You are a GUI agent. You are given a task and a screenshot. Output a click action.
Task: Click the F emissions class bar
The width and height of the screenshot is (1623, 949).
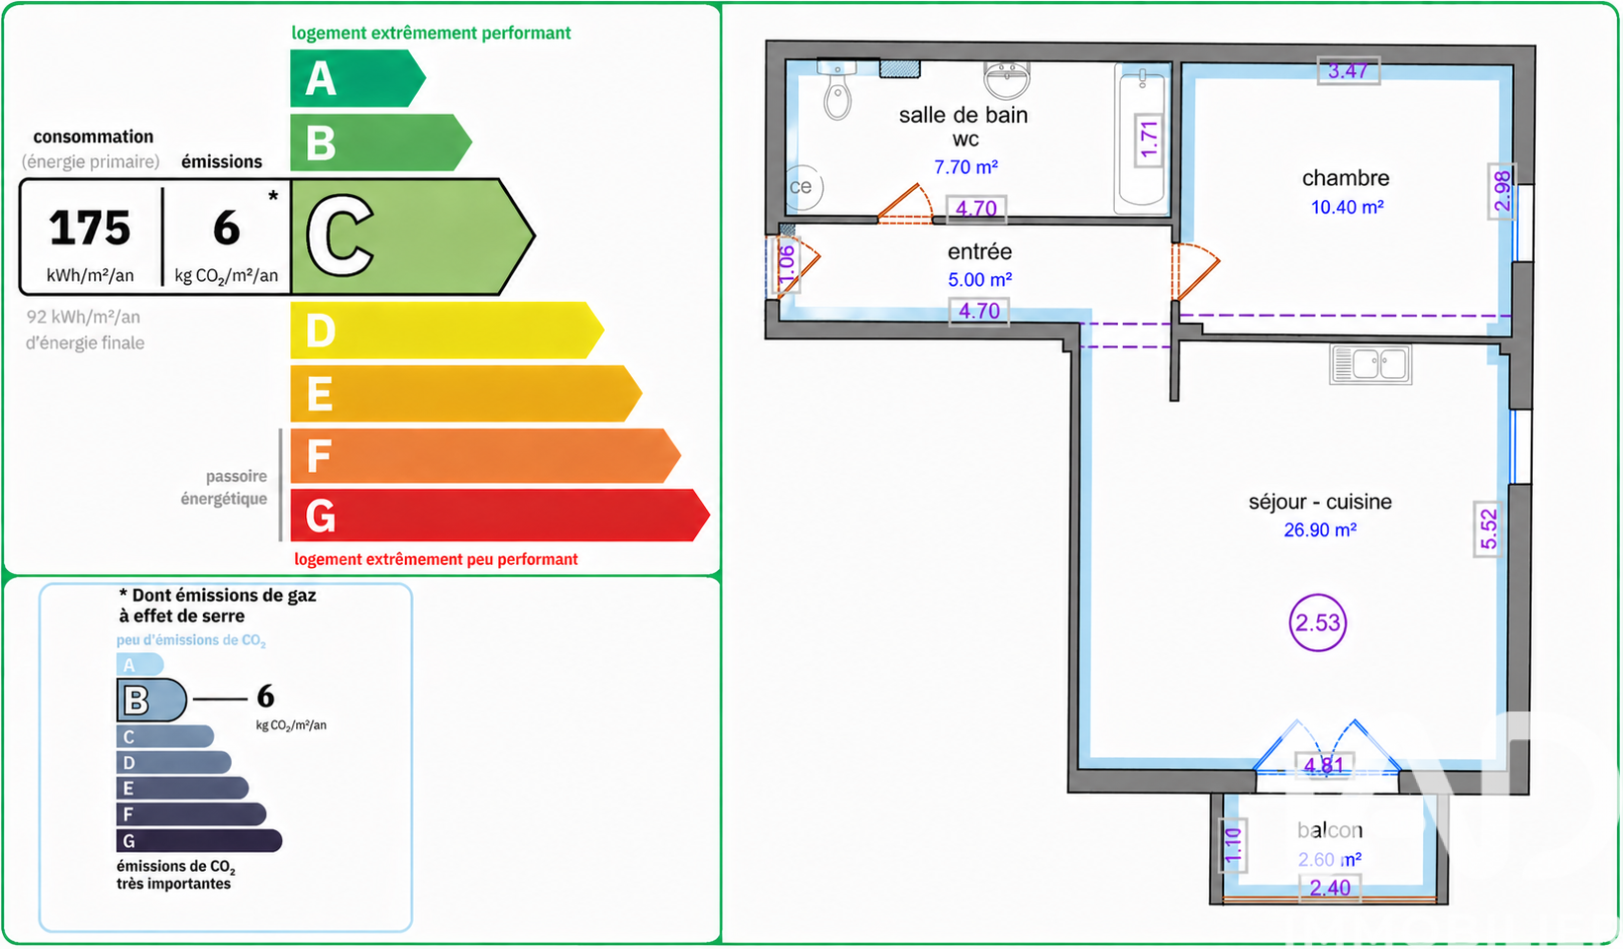[x=191, y=814]
